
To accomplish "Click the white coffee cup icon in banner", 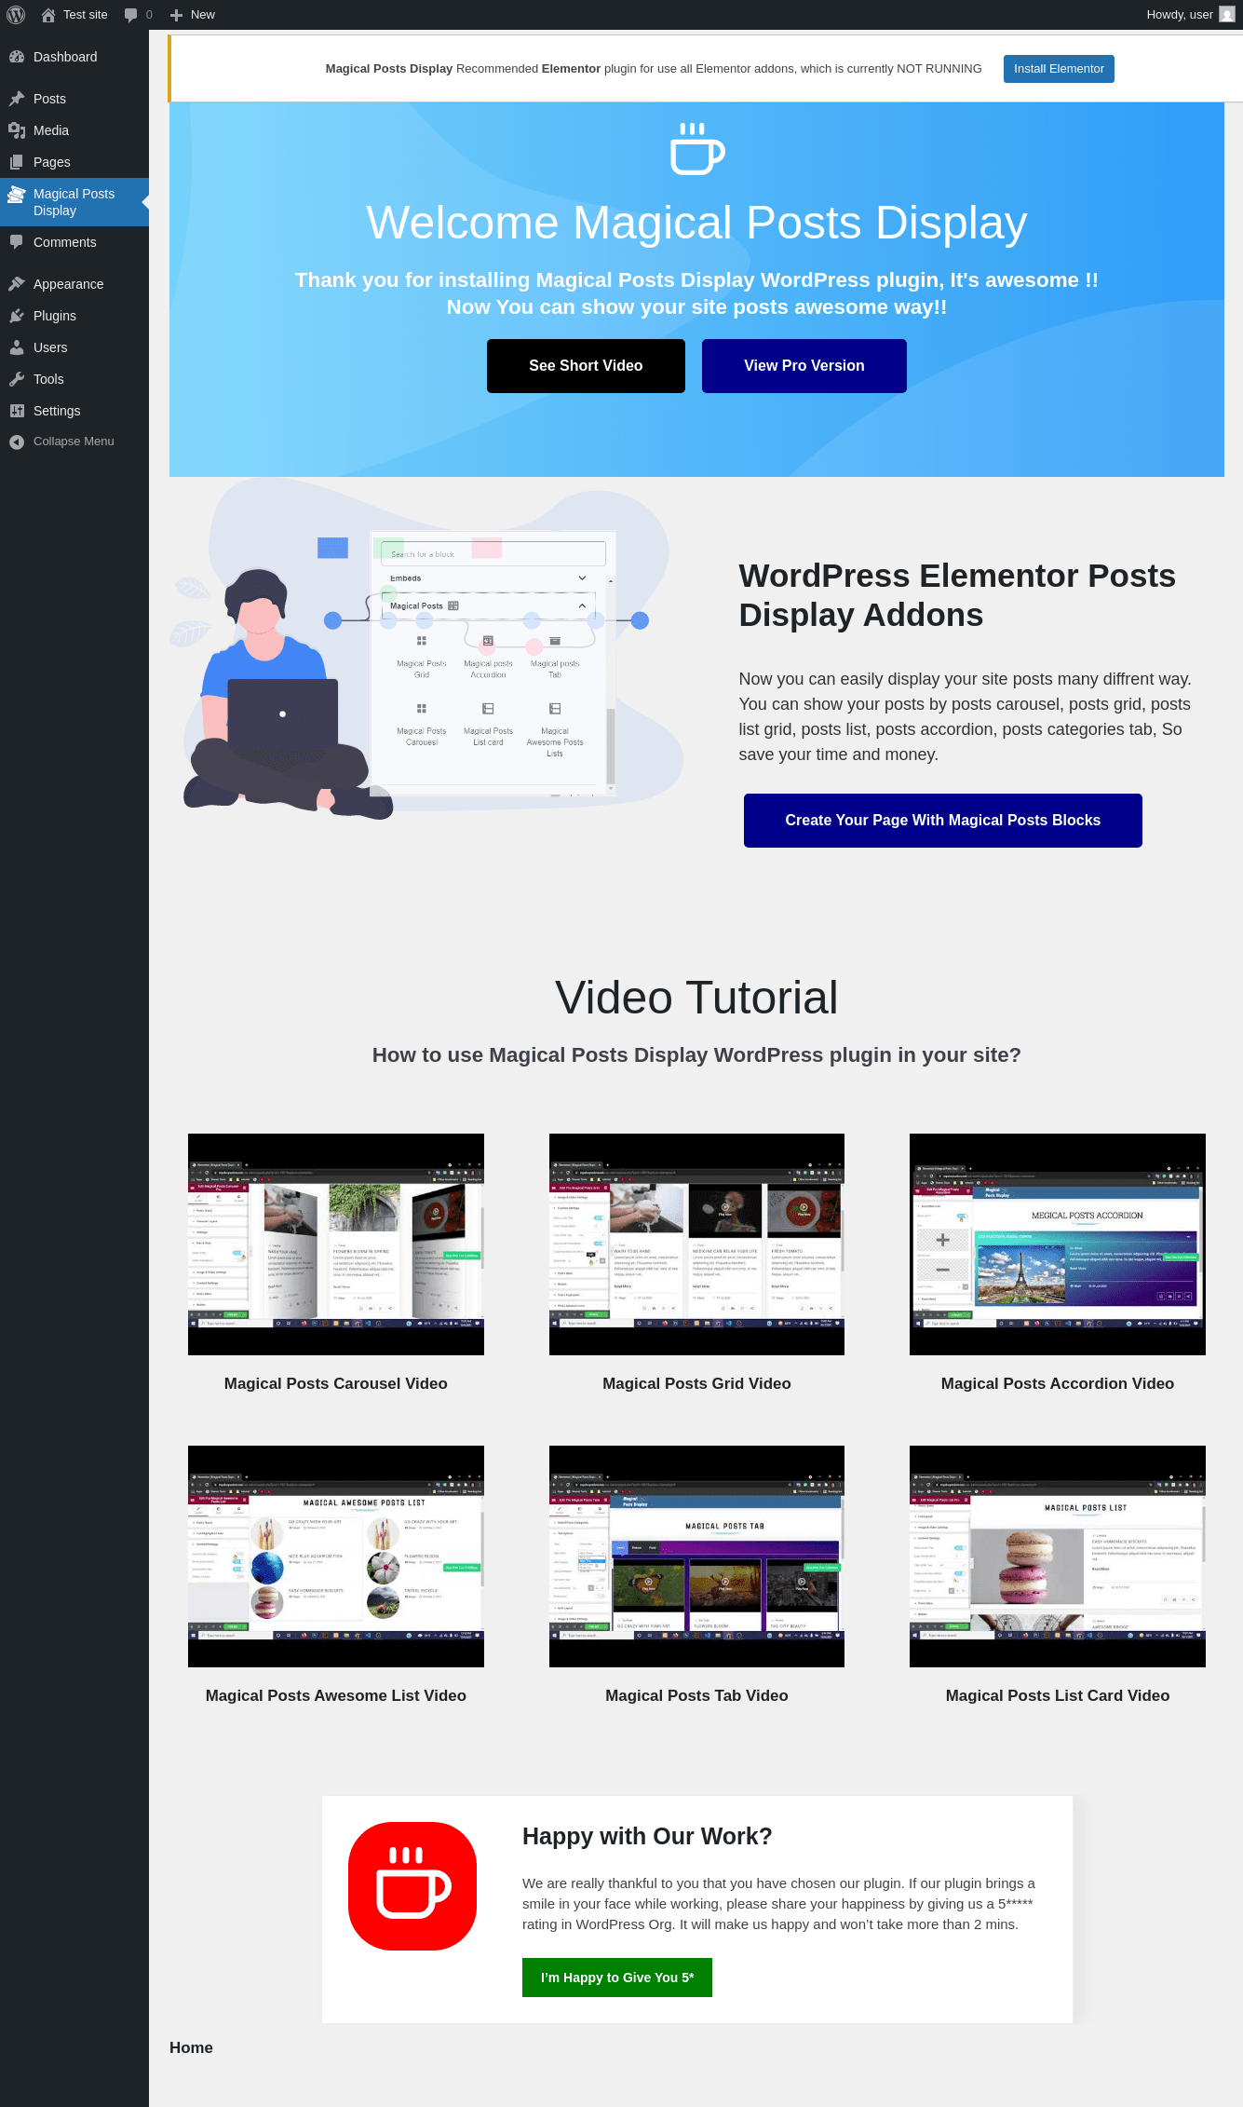I will click(x=696, y=148).
